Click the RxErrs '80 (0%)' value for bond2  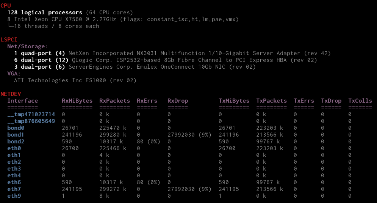tap(149, 141)
